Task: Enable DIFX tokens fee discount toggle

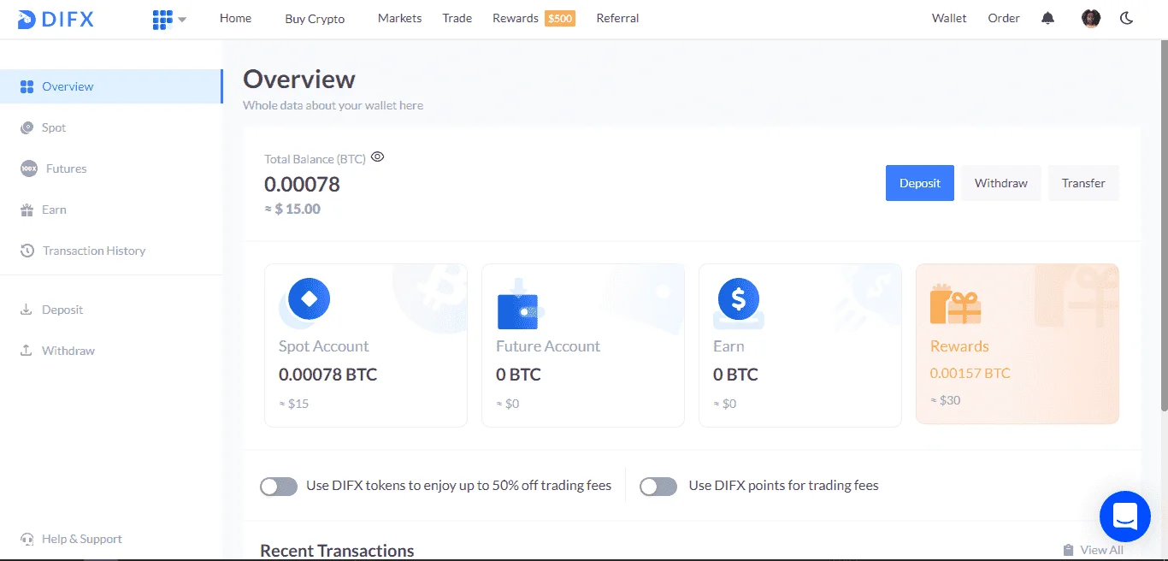Action: pos(279,487)
